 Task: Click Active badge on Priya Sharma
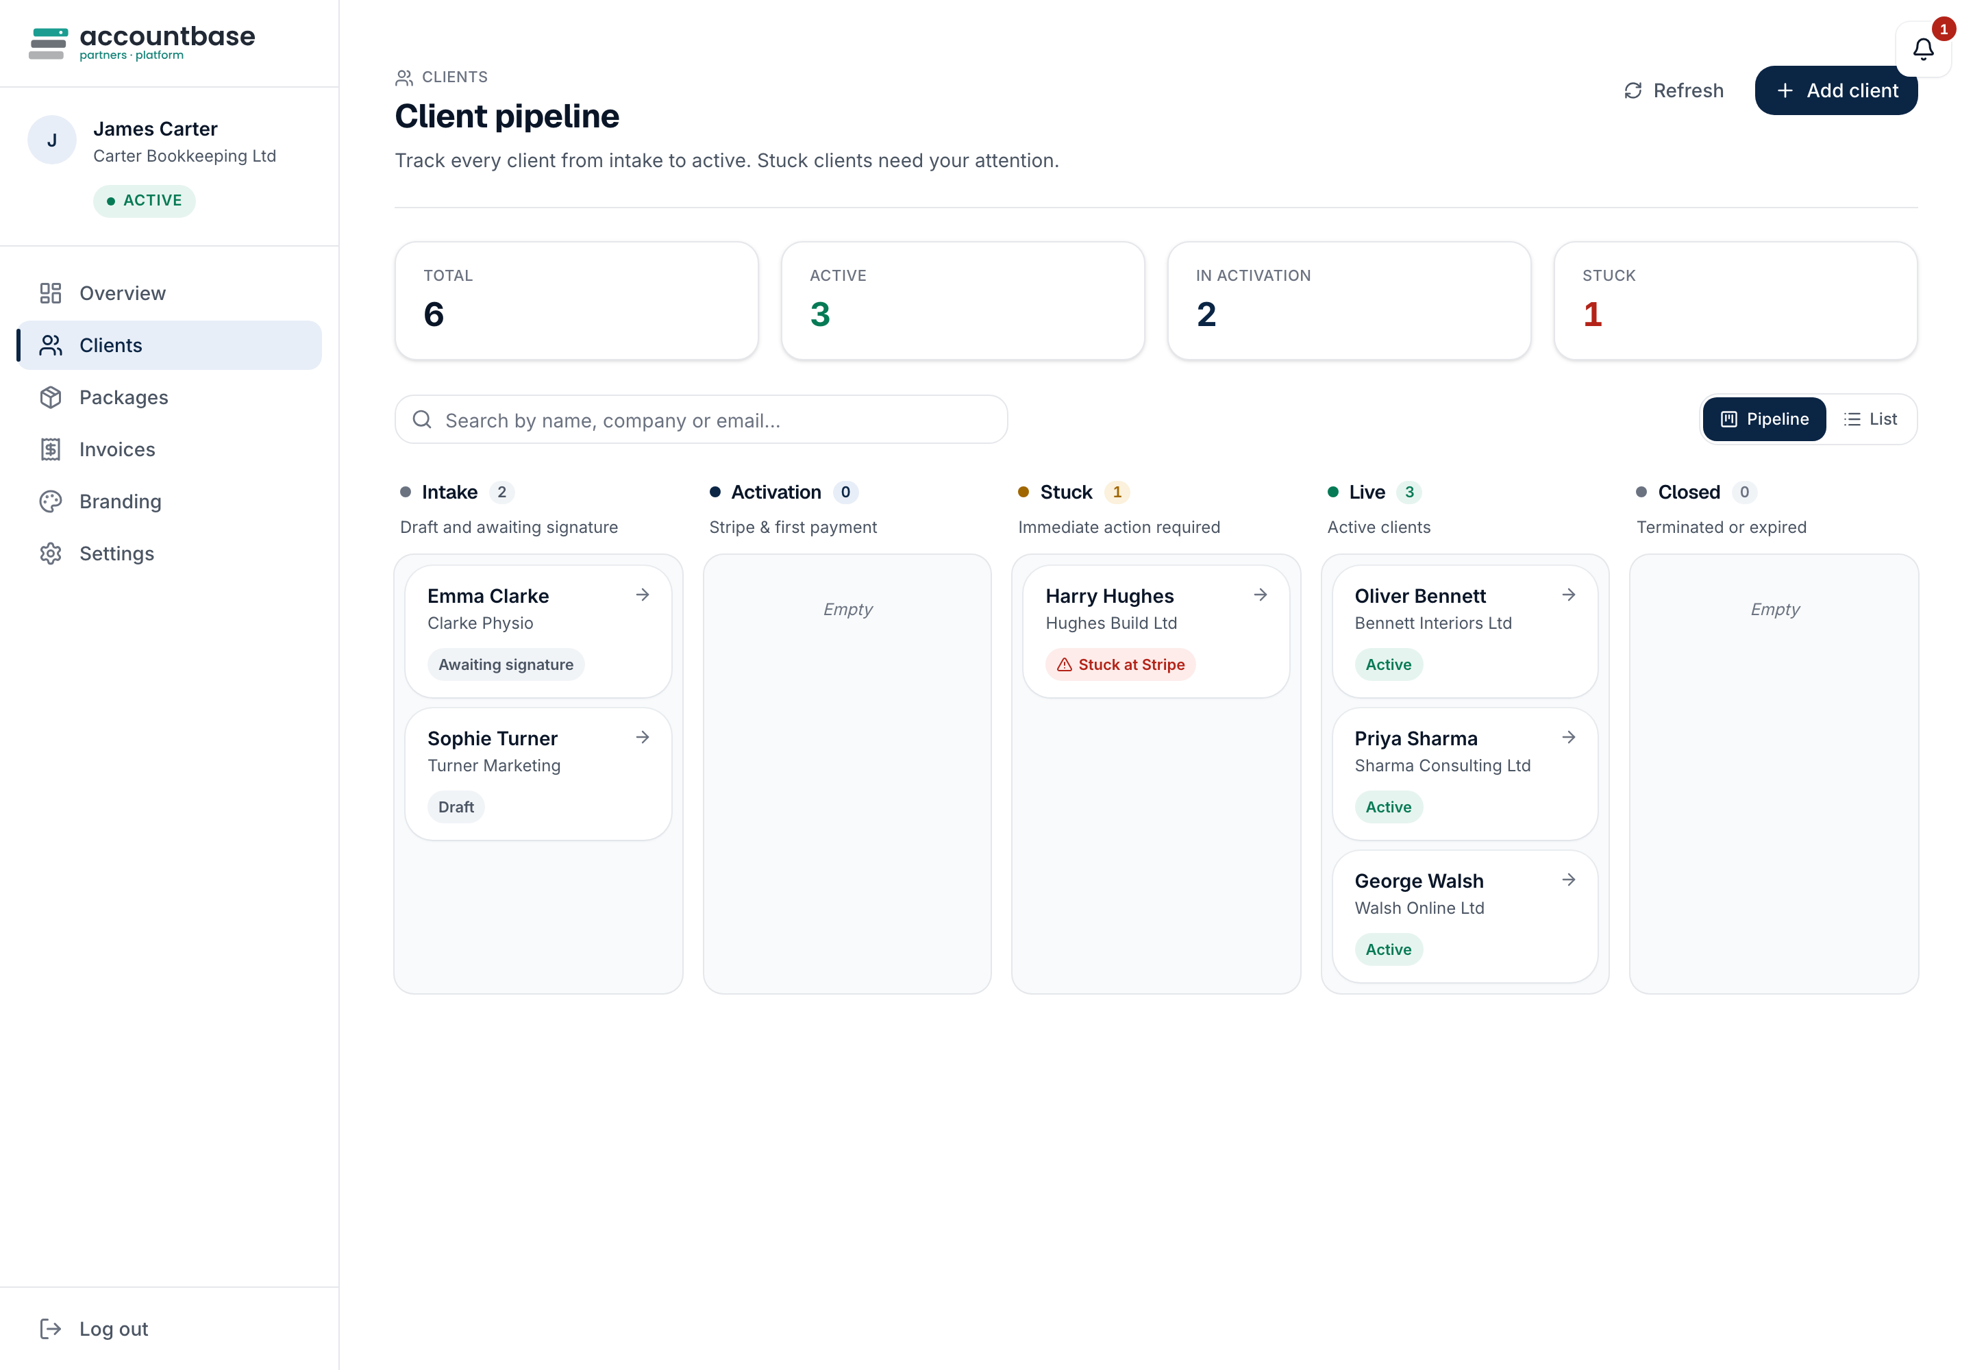click(x=1389, y=808)
